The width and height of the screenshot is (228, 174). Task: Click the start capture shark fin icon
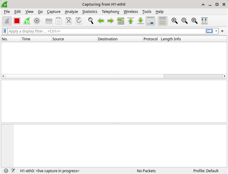pos(7,21)
